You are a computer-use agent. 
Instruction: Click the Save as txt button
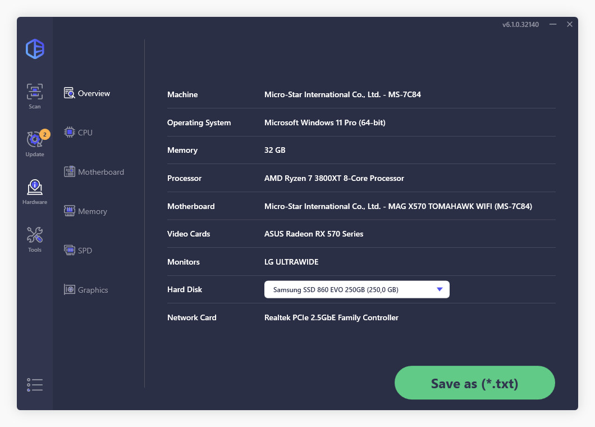pyautogui.click(x=474, y=383)
